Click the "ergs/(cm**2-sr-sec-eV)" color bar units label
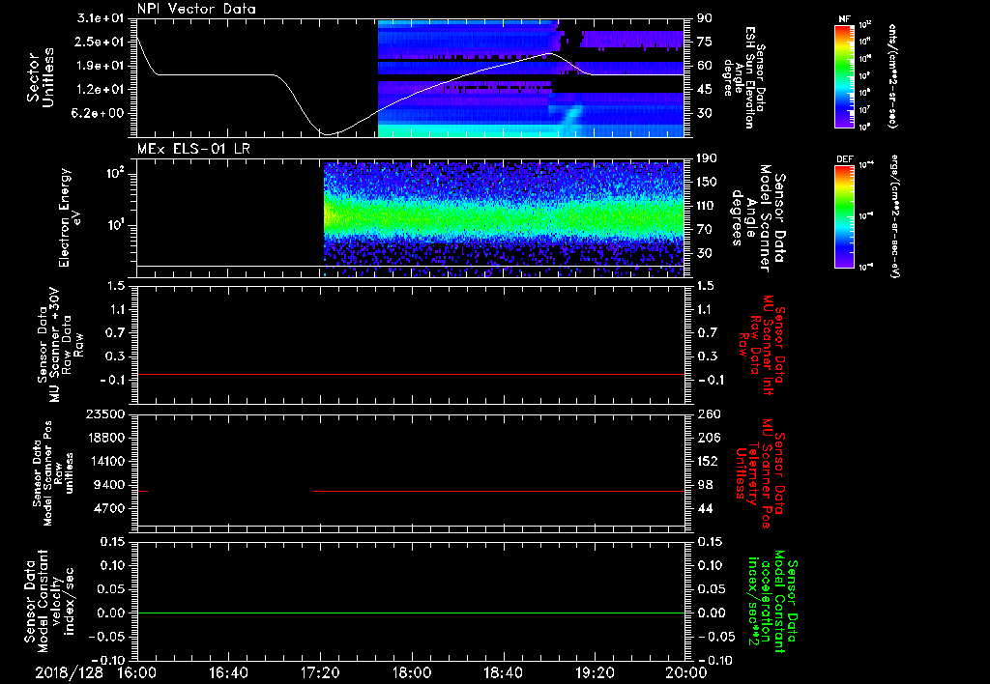Screen dimensions: 990x684 pos(894,215)
